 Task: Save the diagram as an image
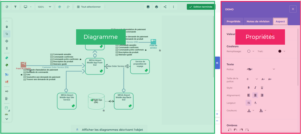(148, 7)
